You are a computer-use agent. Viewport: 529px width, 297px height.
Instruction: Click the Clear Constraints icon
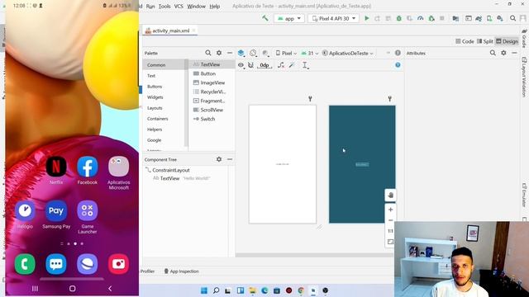(281, 65)
